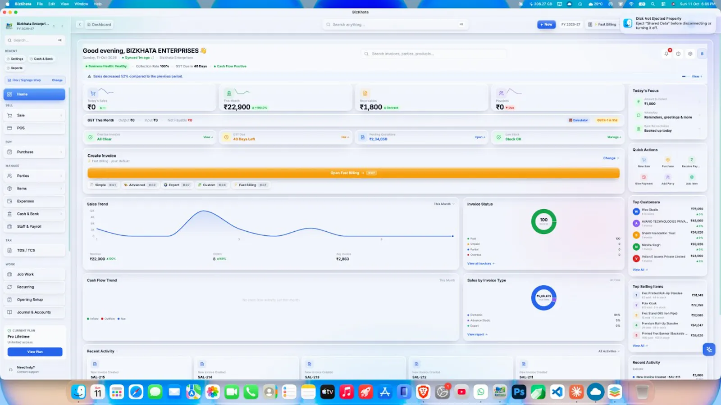Collapse the sidebar using the arrow icon
Image resolution: width=721 pixels, height=405 pixels.
[62, 26]
